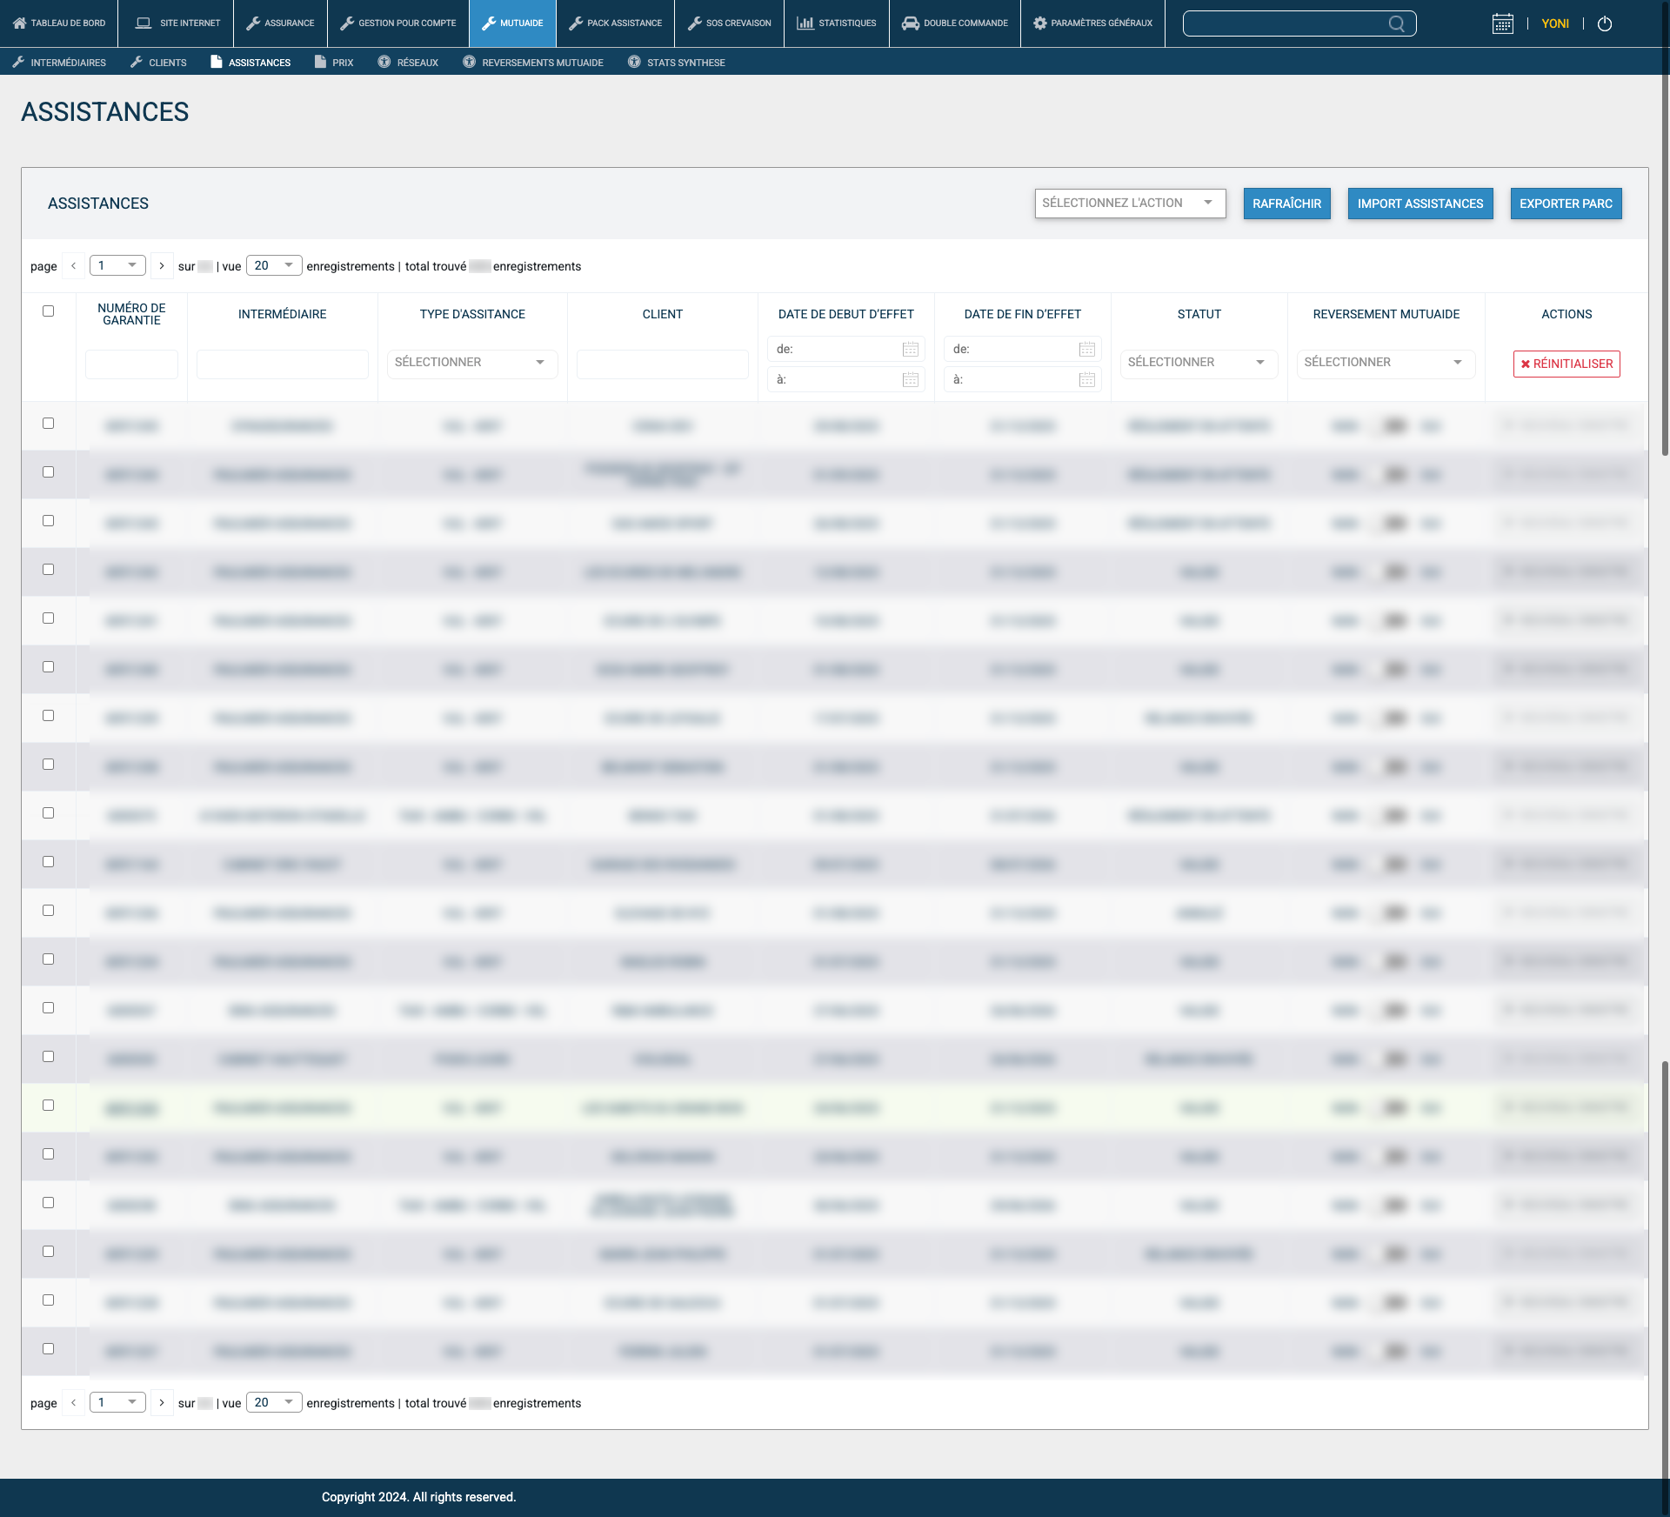Click the Numéro de garantie filter field

[x=131, y=364]
